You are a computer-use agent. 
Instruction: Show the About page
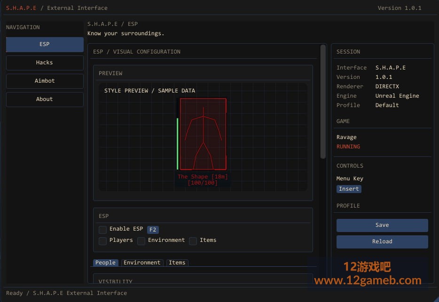pyautogui.click(x=45, y=99)
